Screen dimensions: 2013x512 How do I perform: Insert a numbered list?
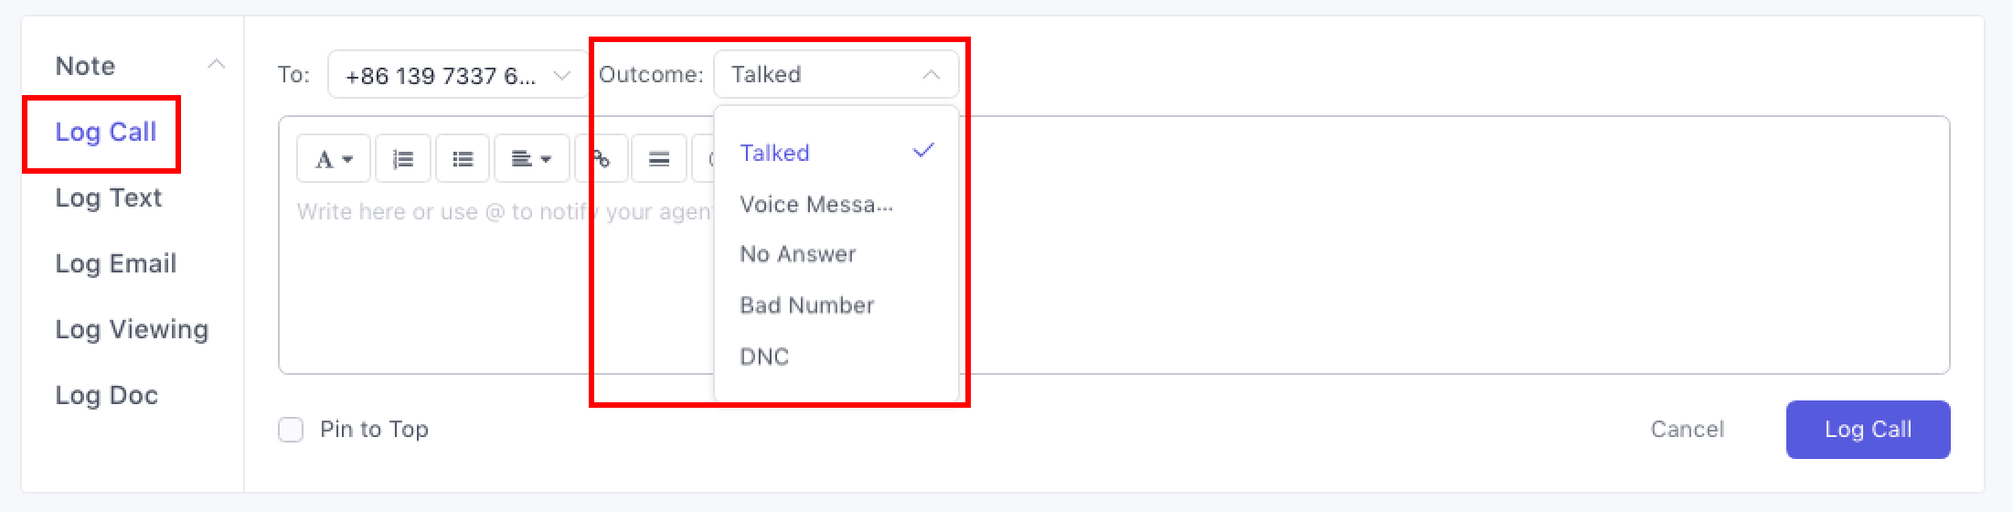click(403, 159)
